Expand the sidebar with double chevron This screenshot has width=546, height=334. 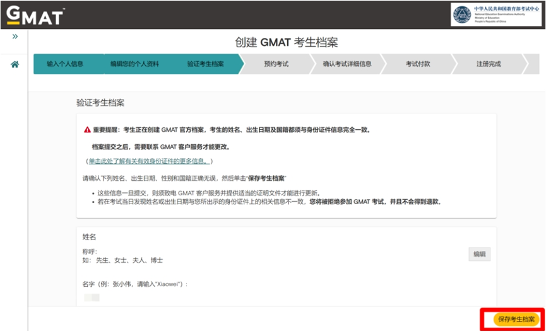click(x=15, y=37)
